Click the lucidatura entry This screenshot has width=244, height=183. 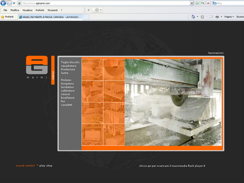coord(67,87)
